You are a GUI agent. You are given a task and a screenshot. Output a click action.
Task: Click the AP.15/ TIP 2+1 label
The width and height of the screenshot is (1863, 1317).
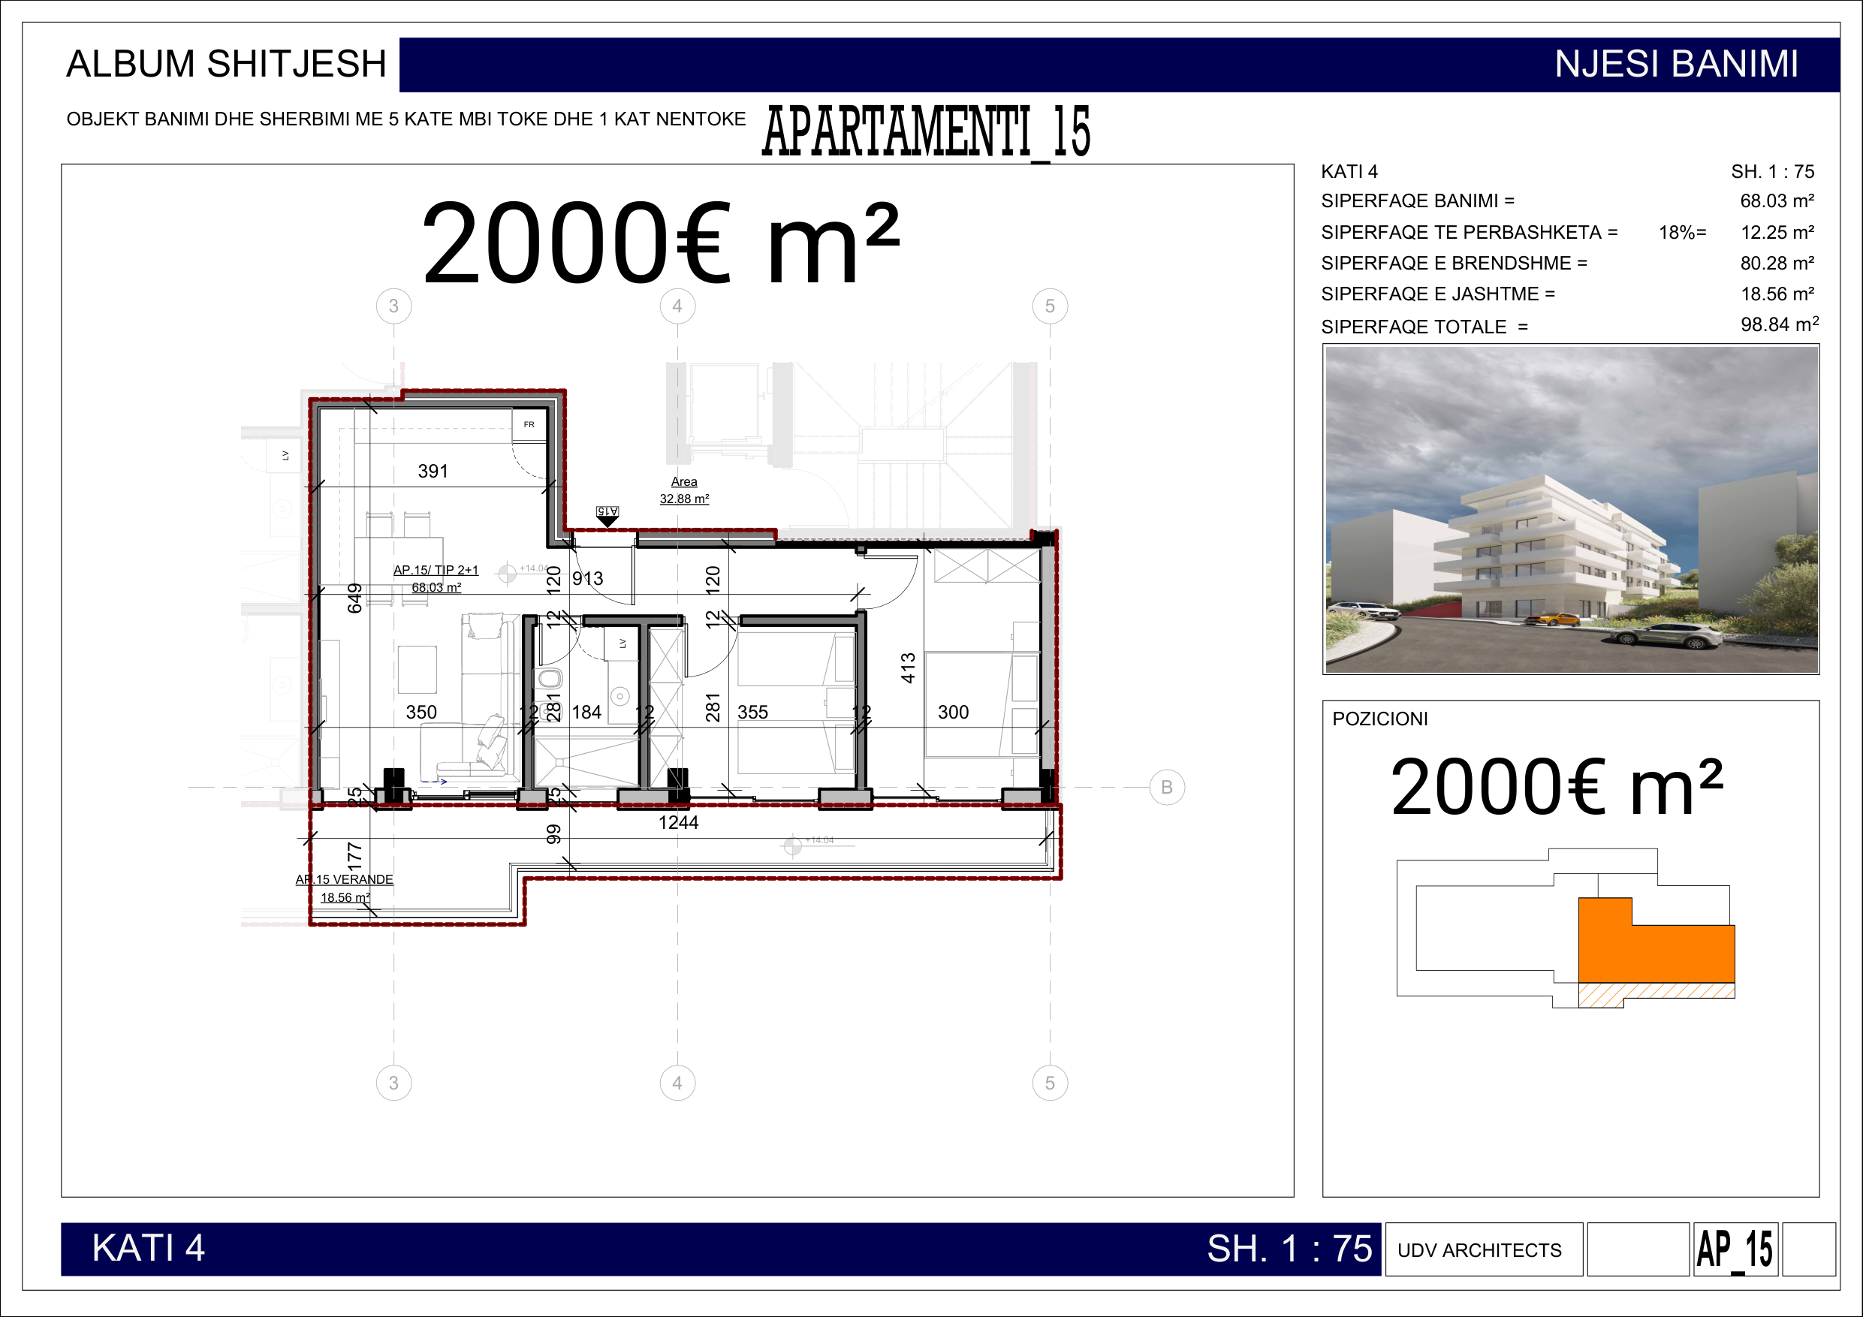(436, 571)
